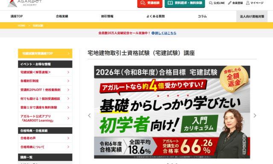Open the 詳しくはこちら sale link
Image resolution: width=273 pixels, height=164 pixels.
[166, 33]
